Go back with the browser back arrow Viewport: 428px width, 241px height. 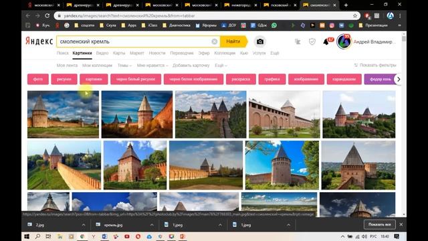[28, 16]
